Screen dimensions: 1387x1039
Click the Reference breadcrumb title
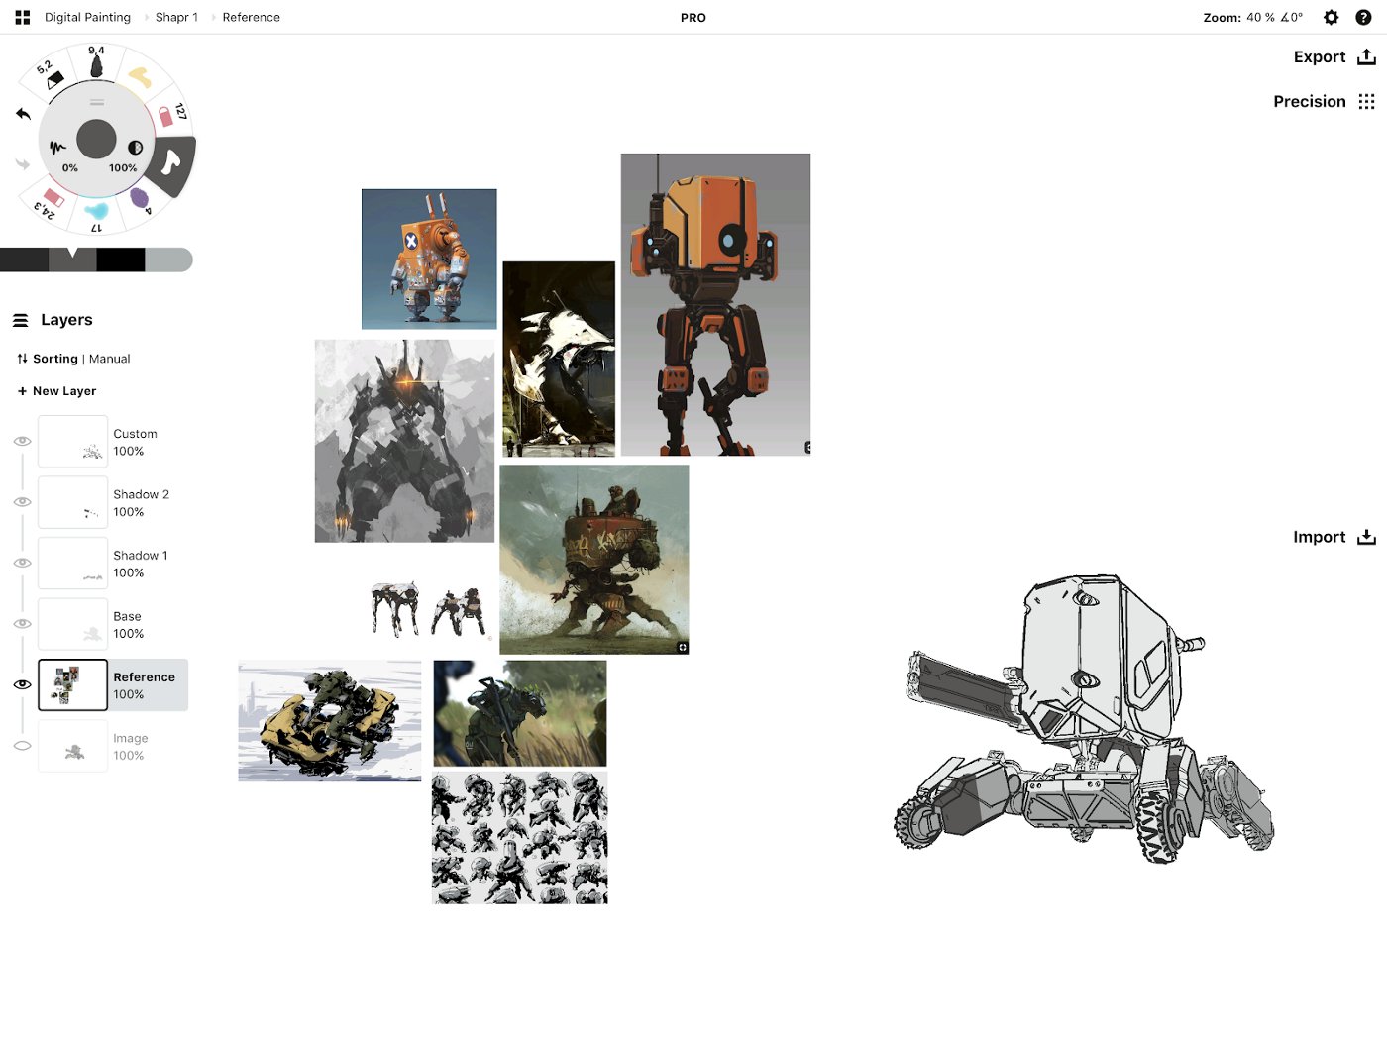[x=251, y=17]
